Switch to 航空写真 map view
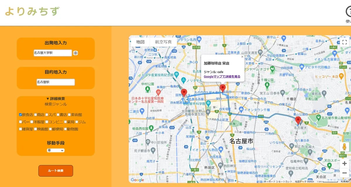 click(x=163, y=42)
